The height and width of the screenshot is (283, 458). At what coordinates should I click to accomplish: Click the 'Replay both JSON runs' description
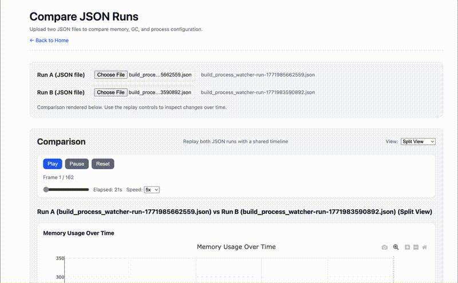[235, 142]
